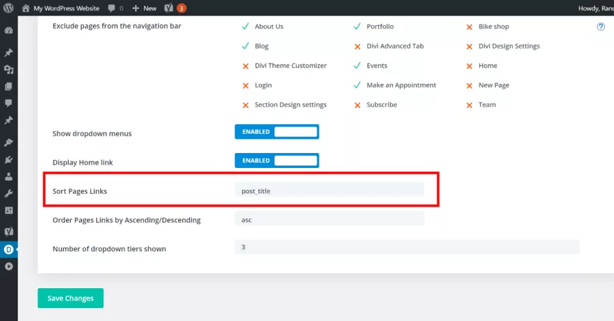Toggle the Display Home link switch

277,160
